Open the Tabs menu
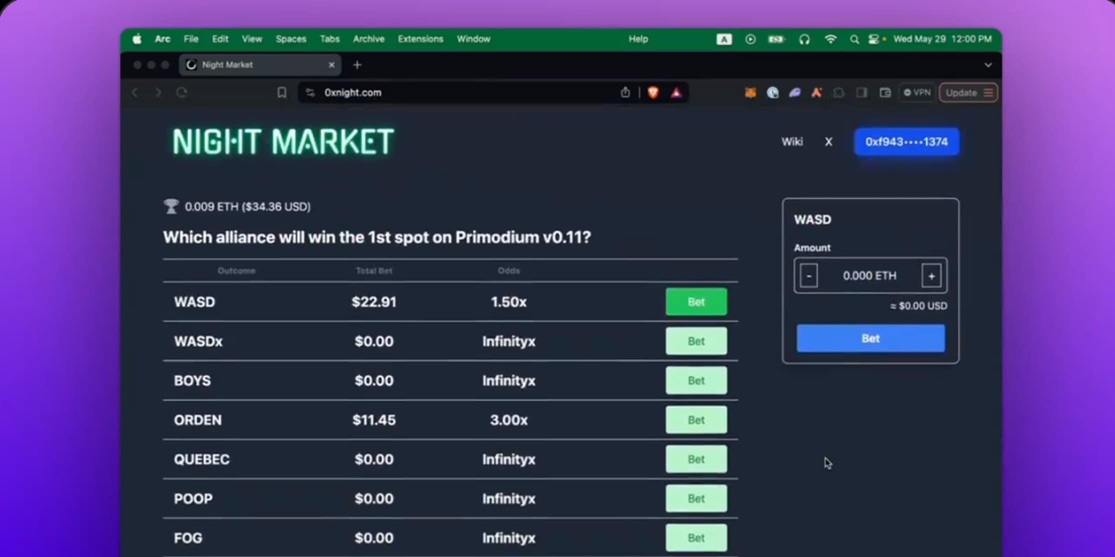Image resolution: width=1115 pixels, height=557 pixels. [x=329, y=39]
